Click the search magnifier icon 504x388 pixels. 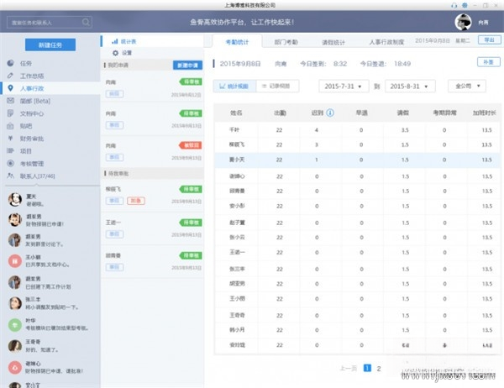pos(86,22)
